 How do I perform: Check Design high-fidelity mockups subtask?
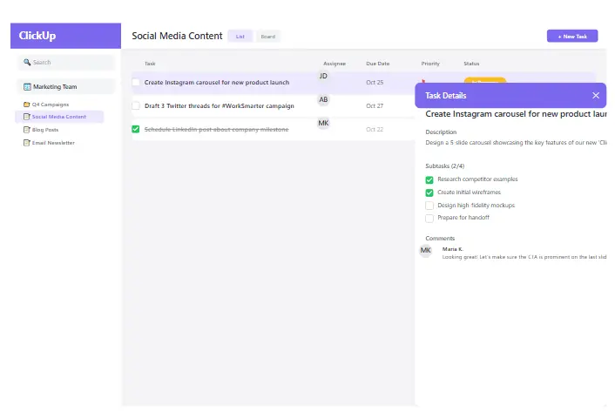pos(429,206)
